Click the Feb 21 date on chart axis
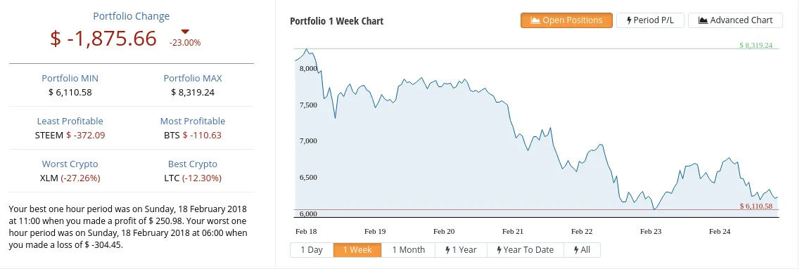The height and width of the screenshot is (269, 802). (x=512, y=231)
